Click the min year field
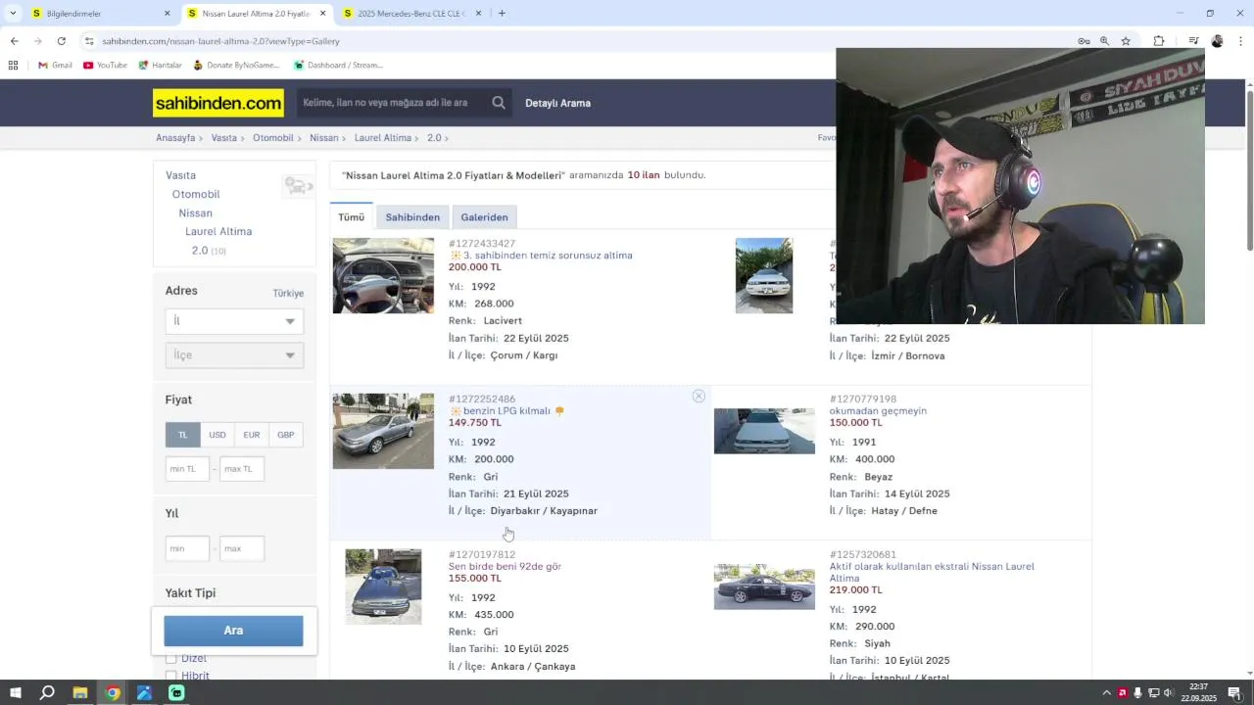 coord(187,548)
